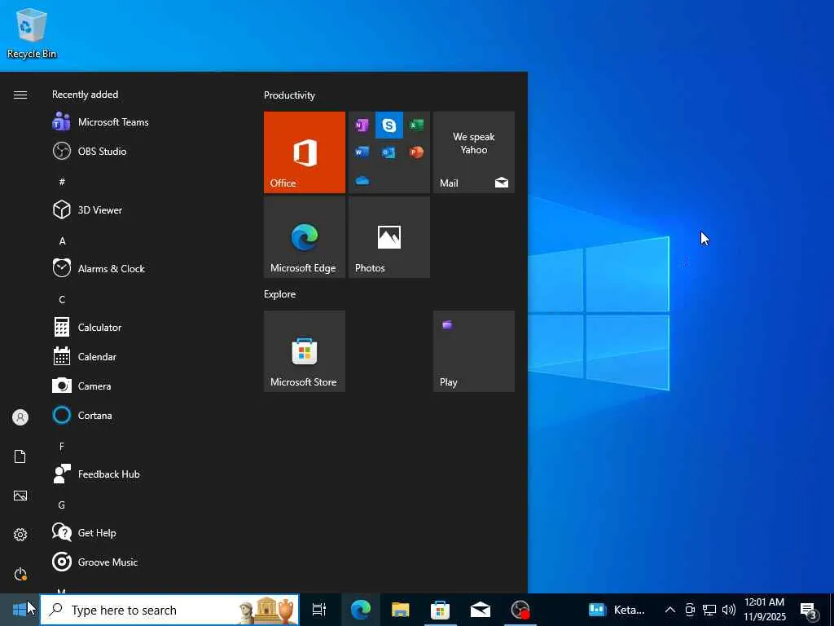Open File Explorer from the taskbar

click(400, 610)
